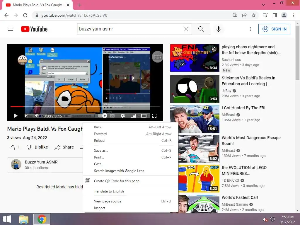Enter full screen in the player
Screen dimensions: 300x225
coord(154,116)
